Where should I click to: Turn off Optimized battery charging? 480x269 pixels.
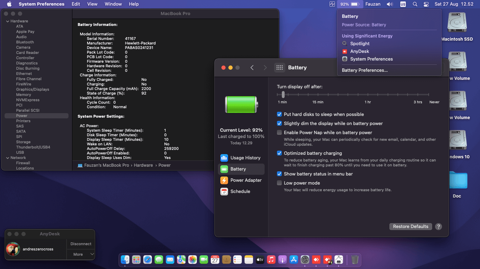point(279,153)
